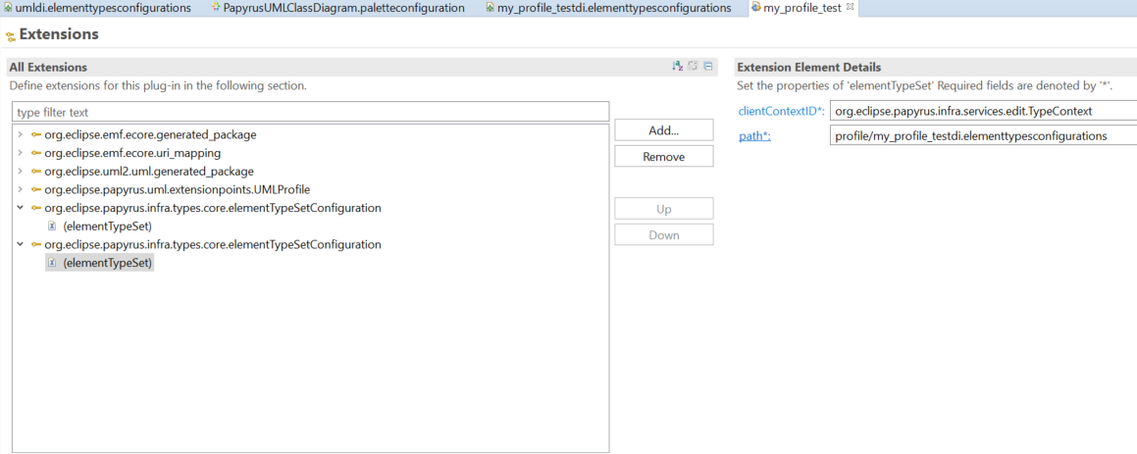This screenshot has width=1137, height=454.
Task: Collapse the second elementTypeSetConfiguration extension node
Action: tap(21, 245)
